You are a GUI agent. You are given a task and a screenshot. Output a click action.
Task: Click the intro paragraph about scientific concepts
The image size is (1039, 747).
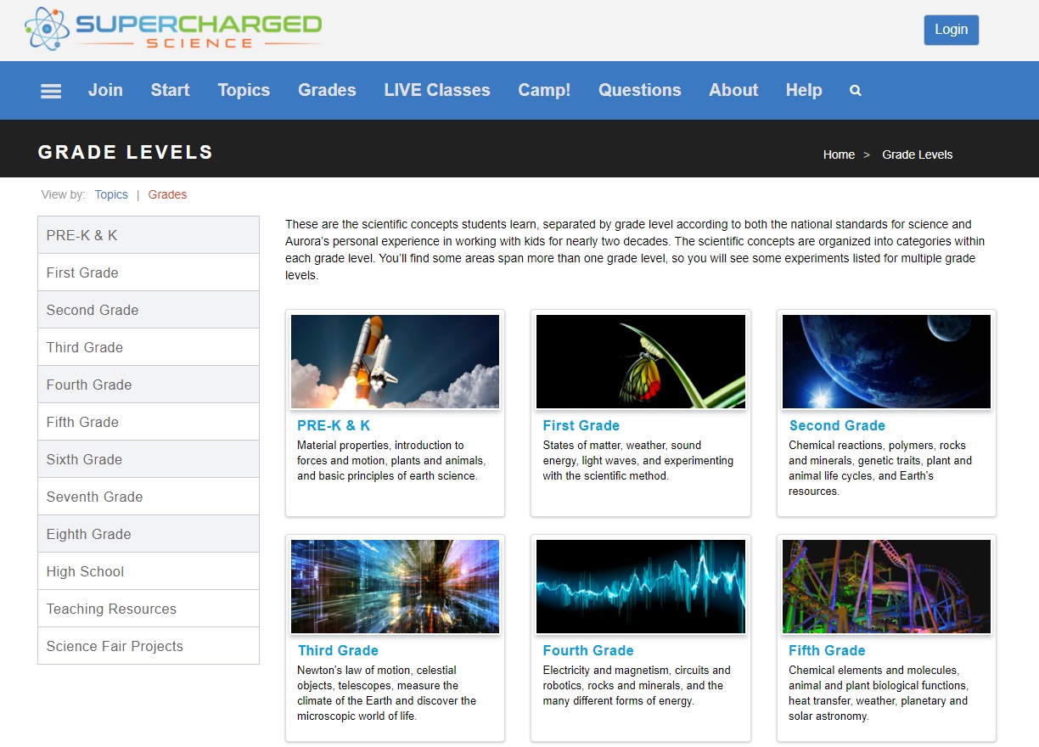[635, 250]
